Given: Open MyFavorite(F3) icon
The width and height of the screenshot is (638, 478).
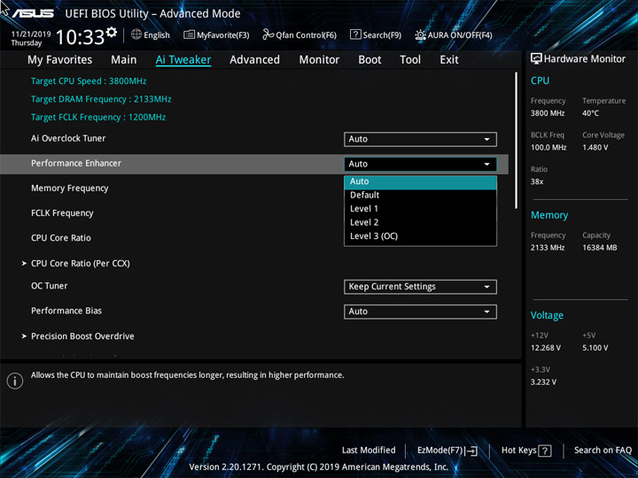Looking at the screenshot, I should pyautogui.click(x=189, y=35).
